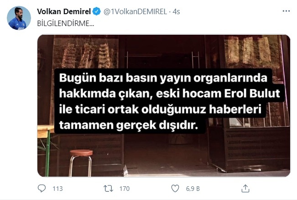Click the green table leg in photo

pyautogui.click(x=47, y=153)
